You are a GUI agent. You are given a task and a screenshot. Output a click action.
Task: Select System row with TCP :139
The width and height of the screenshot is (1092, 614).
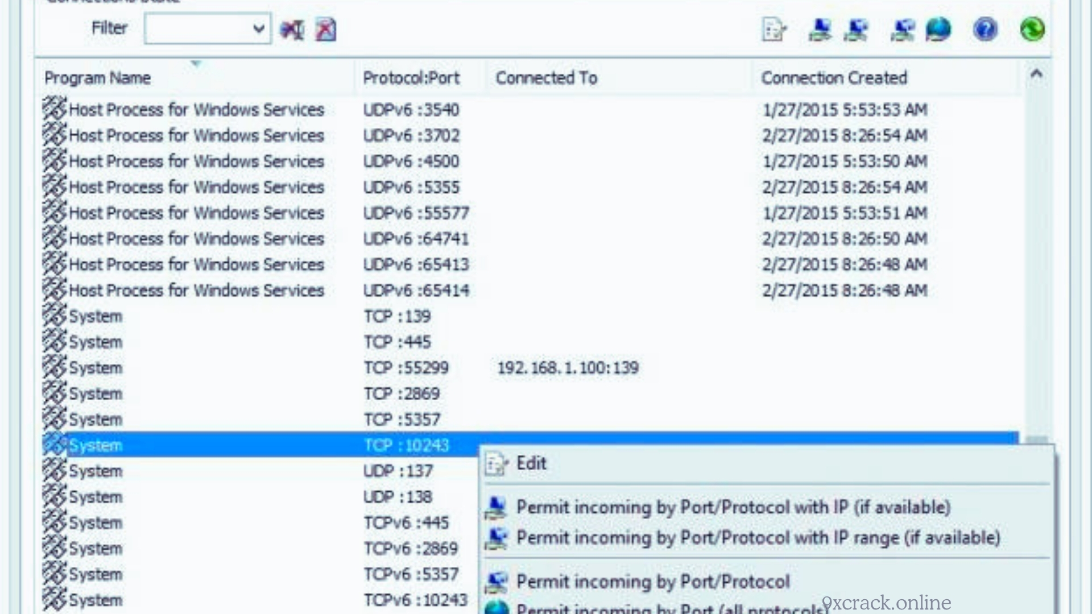pyautogui.click(x=530, y=316)
